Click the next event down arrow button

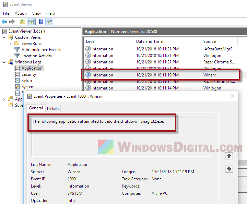[229, 169]
